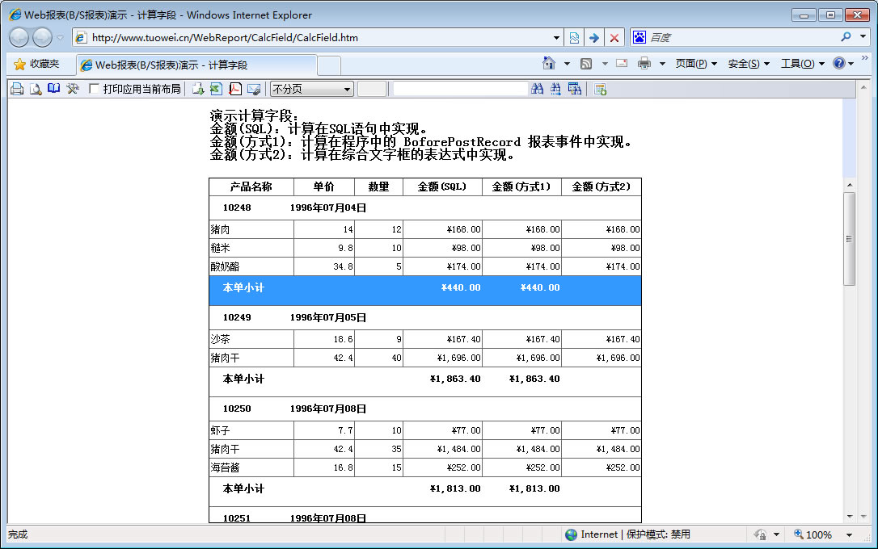Click the browser back button
The height and width of the screenshot is (549, 878).
19,37
